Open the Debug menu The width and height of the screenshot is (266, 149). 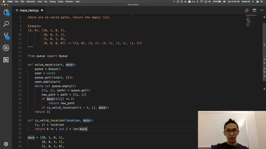coord(52,2)
